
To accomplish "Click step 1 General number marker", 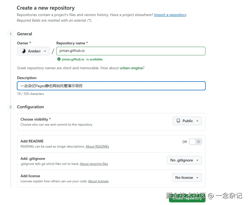I will 11,34.
